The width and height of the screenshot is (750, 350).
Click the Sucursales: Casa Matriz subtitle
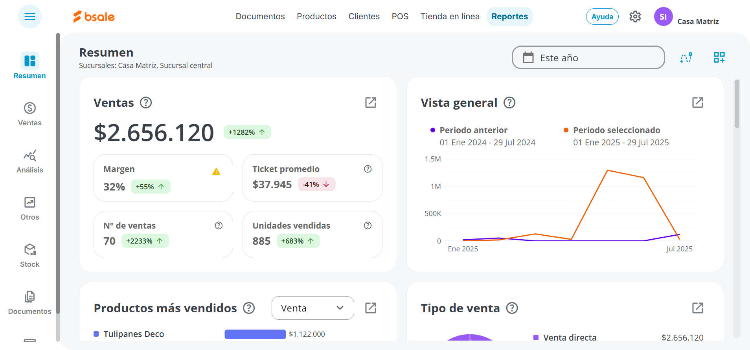pos(145,65)
